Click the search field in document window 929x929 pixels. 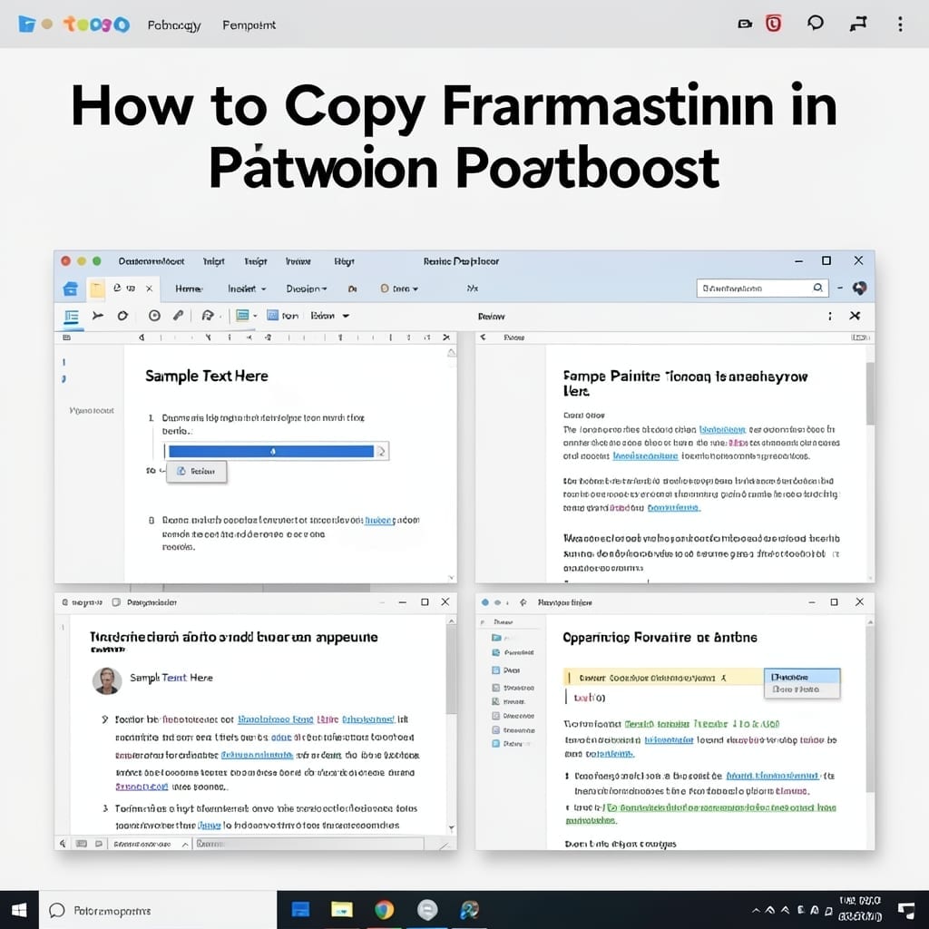tap(761, 288)
